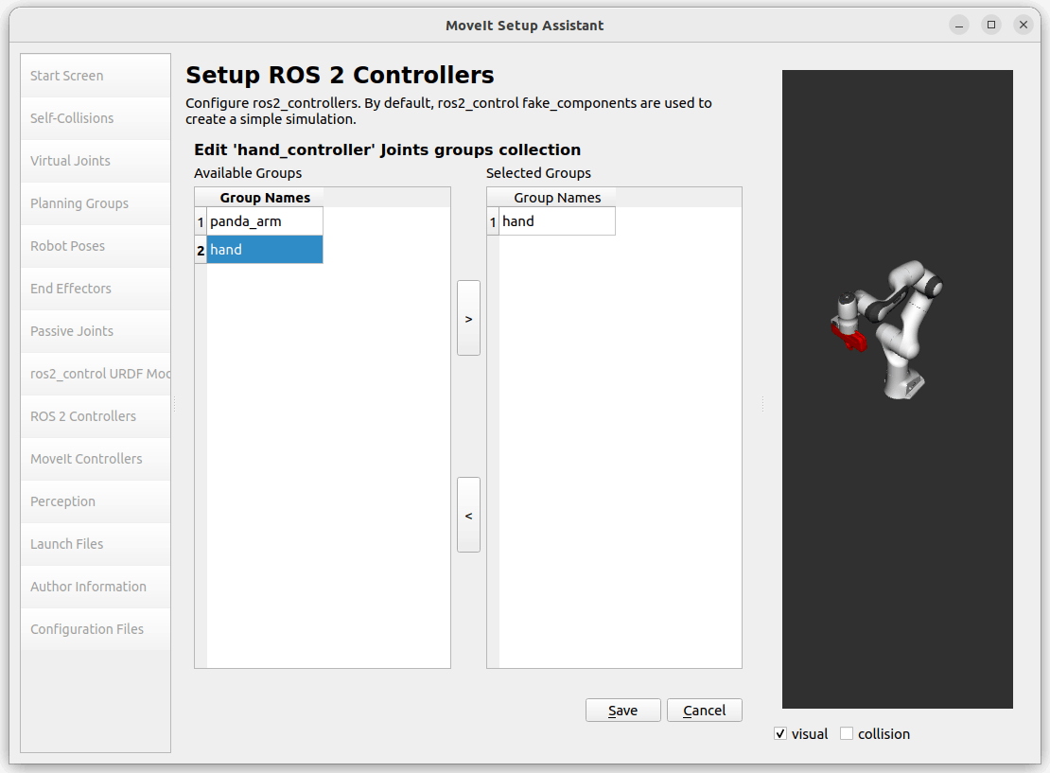Select Robot Poses in the sidebar
The image size is (1050, 773).
pyautogui.click(x=96, y=246)
